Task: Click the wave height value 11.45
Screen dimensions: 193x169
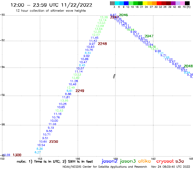Action: 94,38
